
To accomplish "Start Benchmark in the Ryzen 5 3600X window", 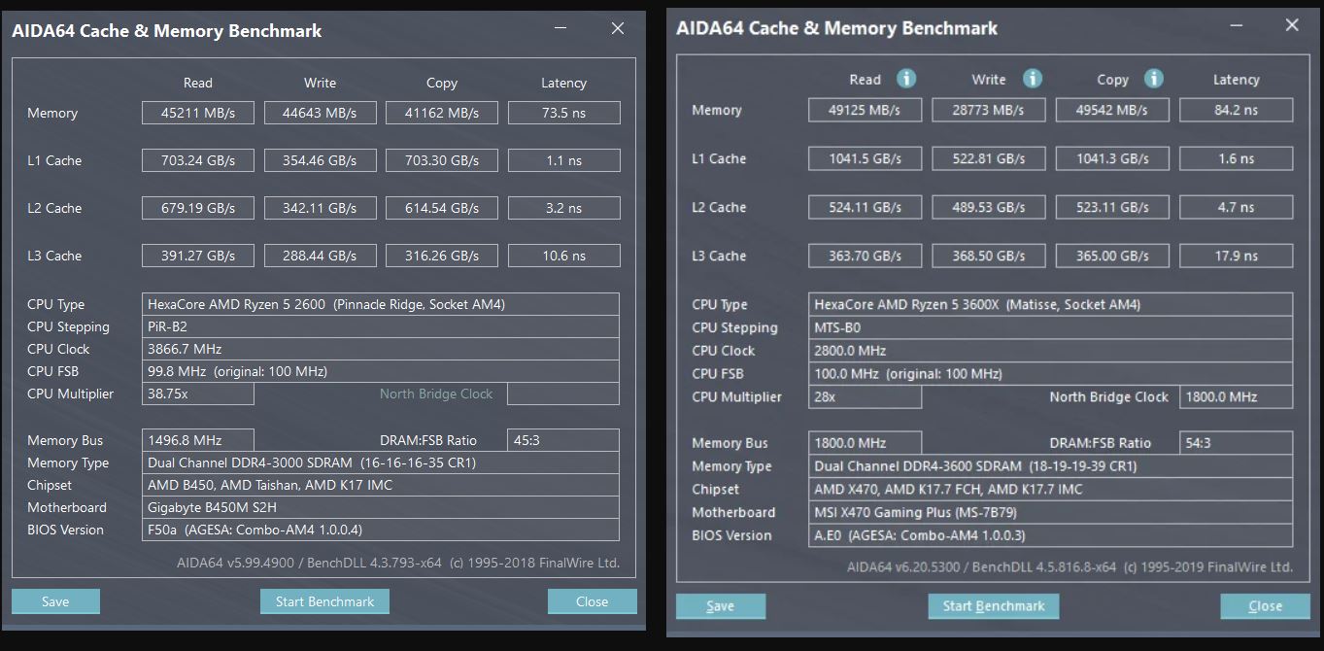I will (x=993, y=606).
